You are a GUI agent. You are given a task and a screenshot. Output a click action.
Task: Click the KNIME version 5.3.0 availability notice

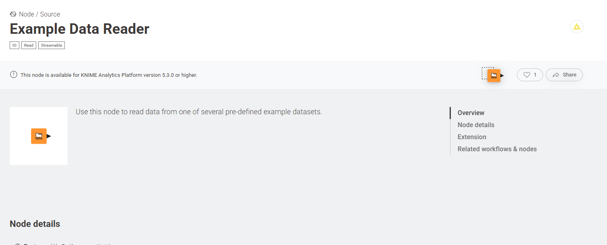(109, 75)
